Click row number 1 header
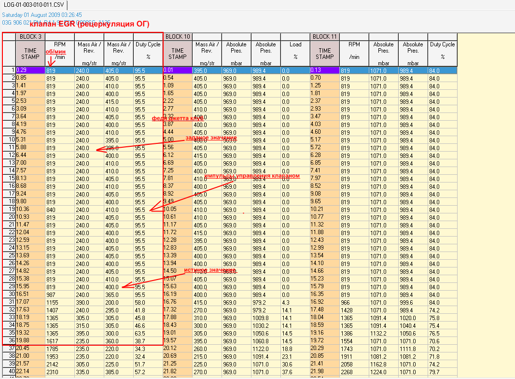This screenshot has width=515, height=379. tap(9, 70)
